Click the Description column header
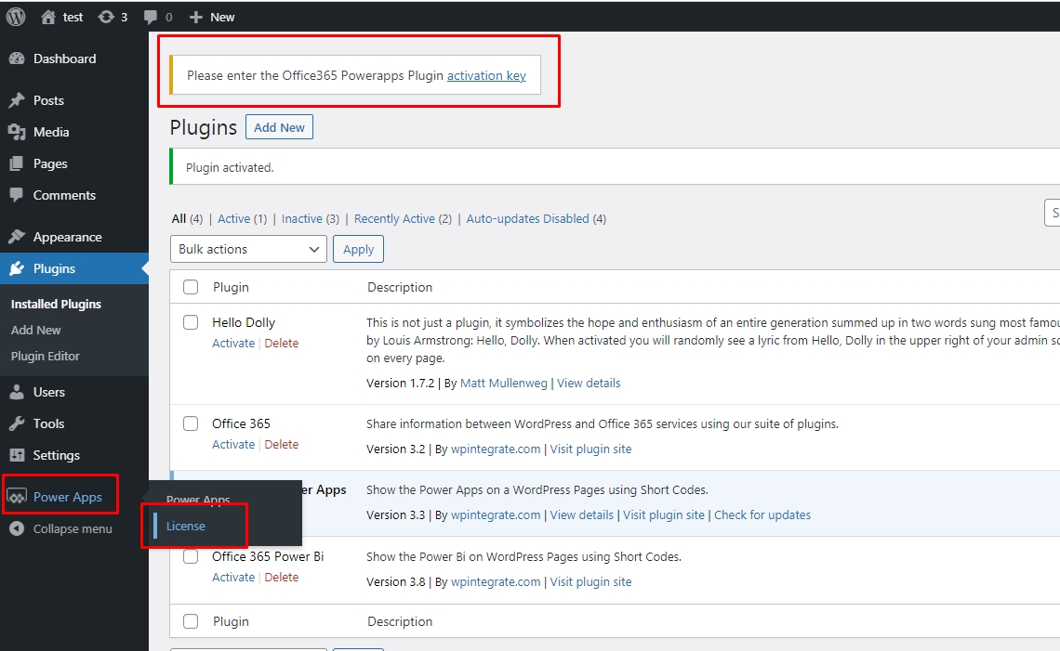This screenshot has width=1060, height=651. (400, 287)
